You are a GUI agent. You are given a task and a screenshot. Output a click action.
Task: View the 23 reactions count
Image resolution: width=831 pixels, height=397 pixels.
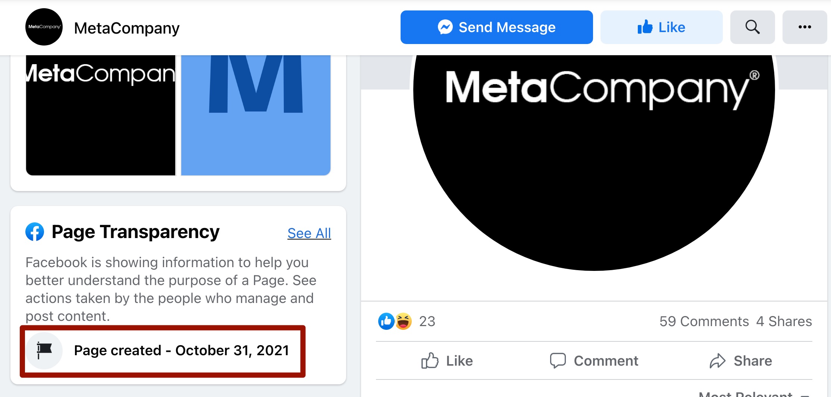click(427, 321)
